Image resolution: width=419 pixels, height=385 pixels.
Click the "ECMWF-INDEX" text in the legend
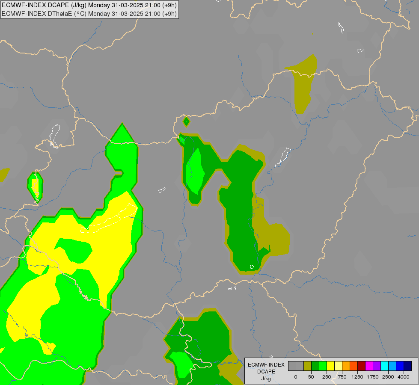(266, 365)
